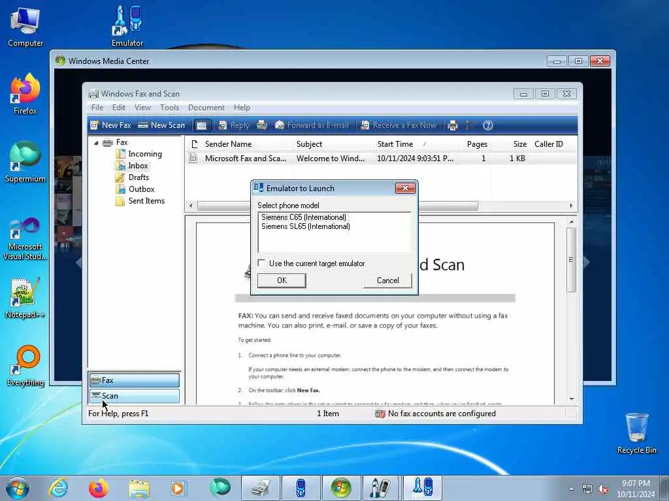
Task: Click the Reply toolbar button
Action: click(234, 125)
